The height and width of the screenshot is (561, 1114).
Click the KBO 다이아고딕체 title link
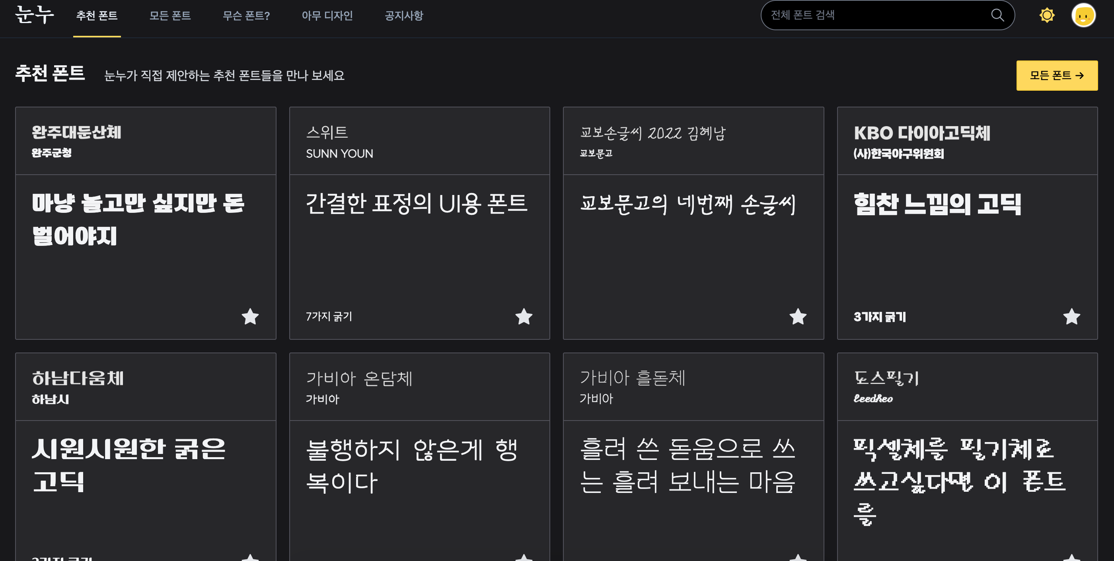click(921, 133)
